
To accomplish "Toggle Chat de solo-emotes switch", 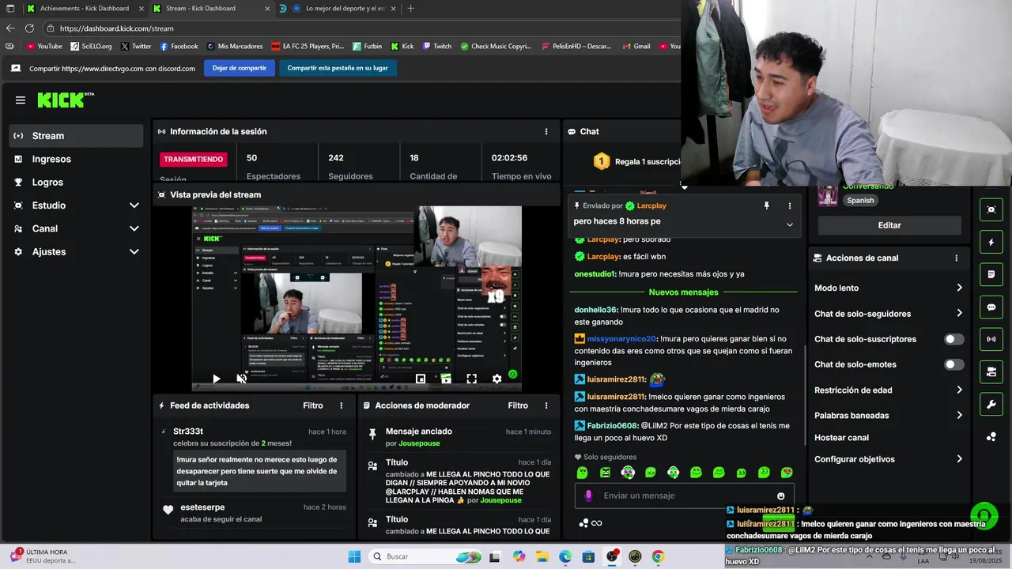I will coord(954,364).
